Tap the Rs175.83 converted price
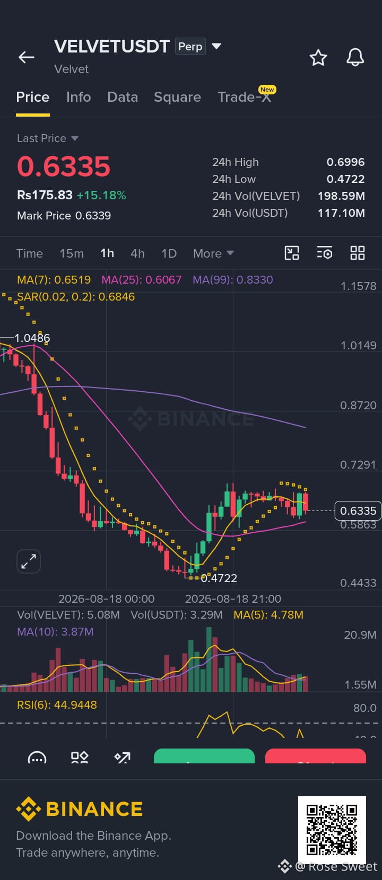The width and height of the screenshot is (382, 880). tap(45, 195)
